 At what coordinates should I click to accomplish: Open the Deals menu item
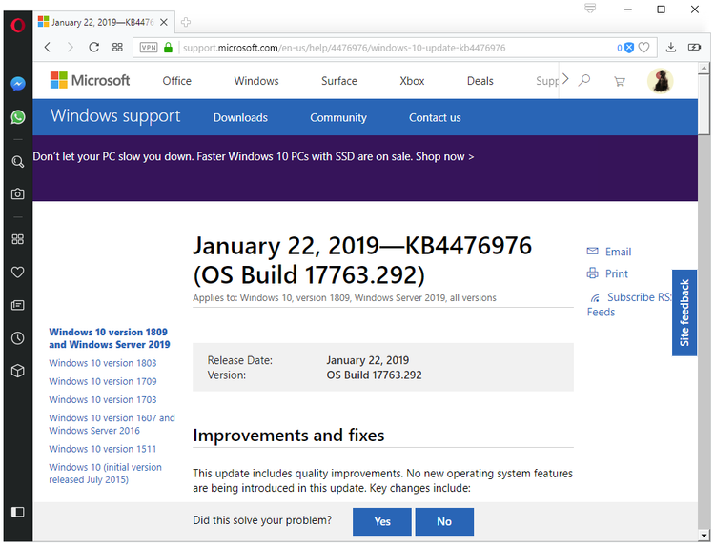480,81
